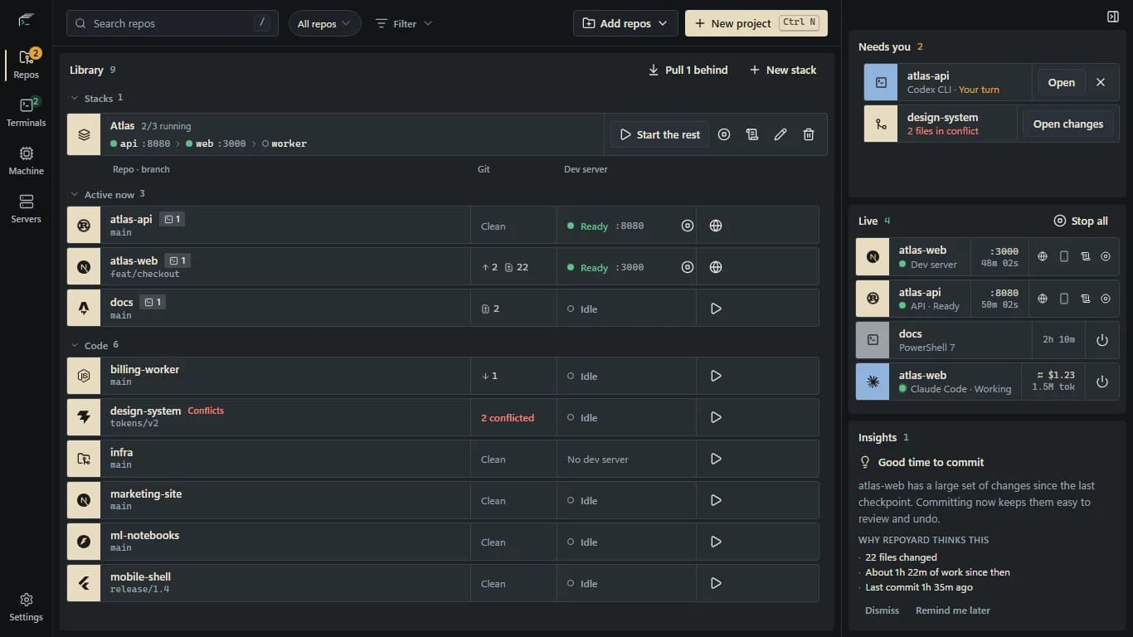1133x637 pixels.
Task: Collapse the right panel with top-right icon
Action: pyautogui.click(x=1113, y=17)
